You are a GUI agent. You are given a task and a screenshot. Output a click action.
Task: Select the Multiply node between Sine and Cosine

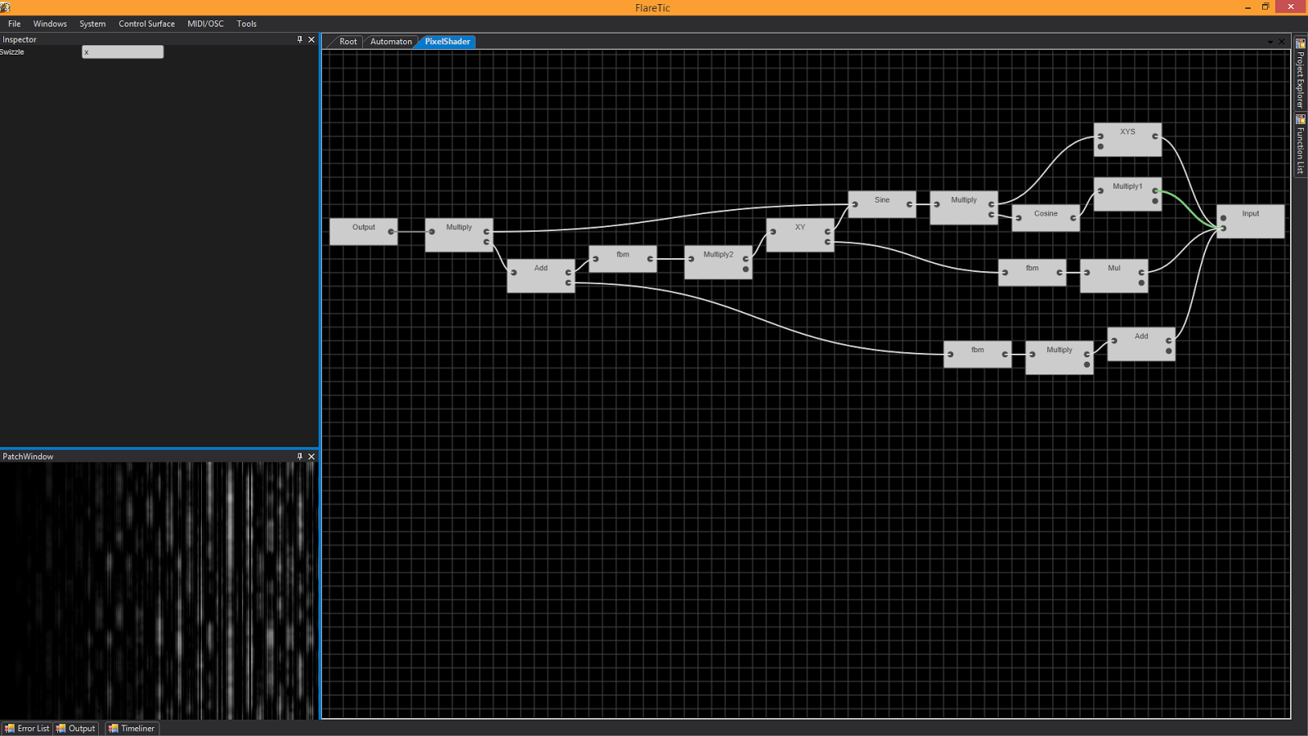[964, 207]
